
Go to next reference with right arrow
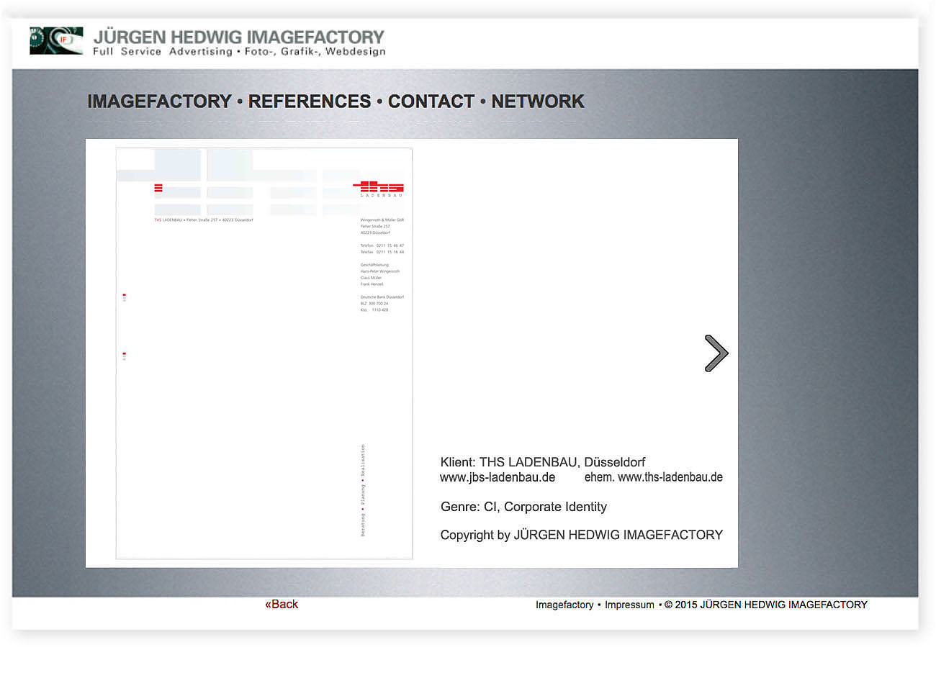(x=716, y=353)
